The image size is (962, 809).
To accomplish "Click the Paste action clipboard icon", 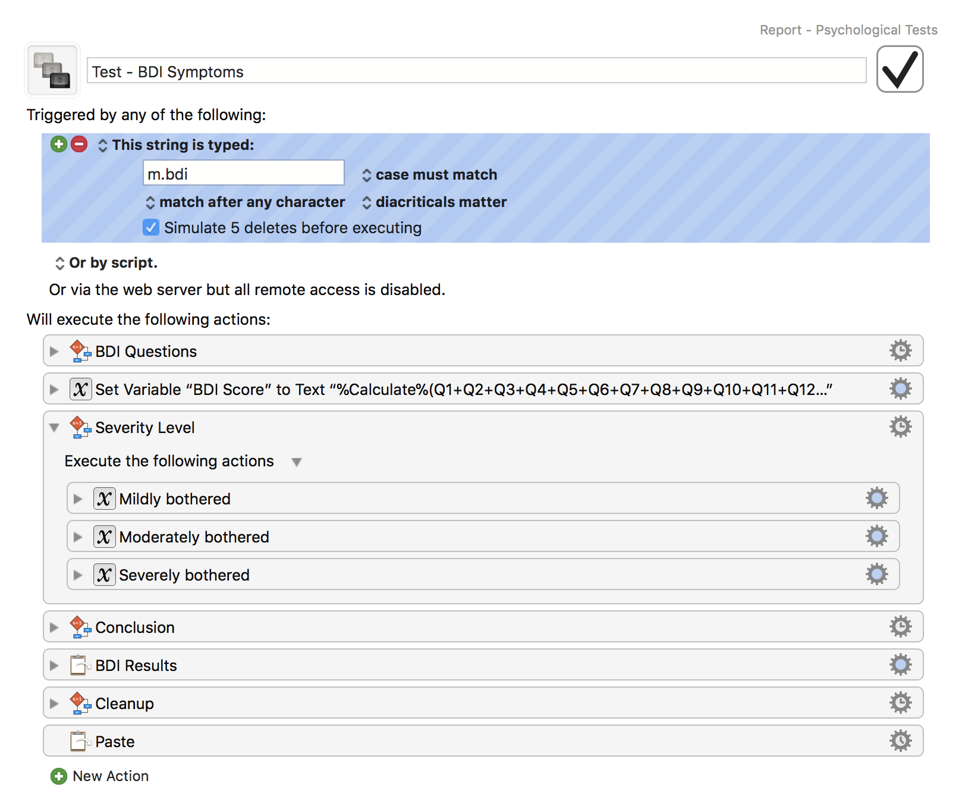I will tap(80, 741).
